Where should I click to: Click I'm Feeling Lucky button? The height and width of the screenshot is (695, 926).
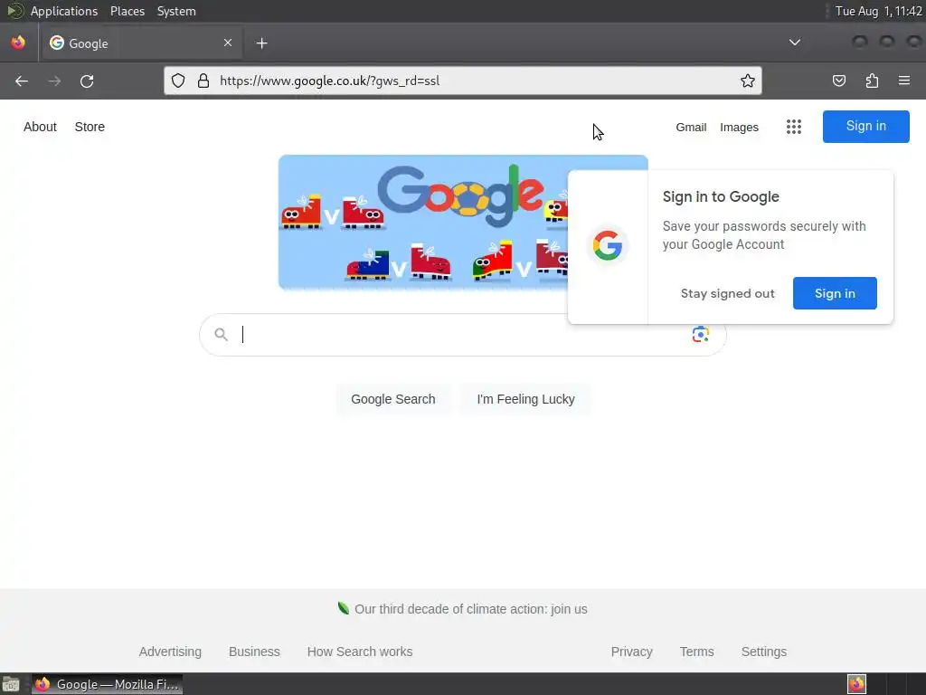pyautogui.click(x=525, y=399)
